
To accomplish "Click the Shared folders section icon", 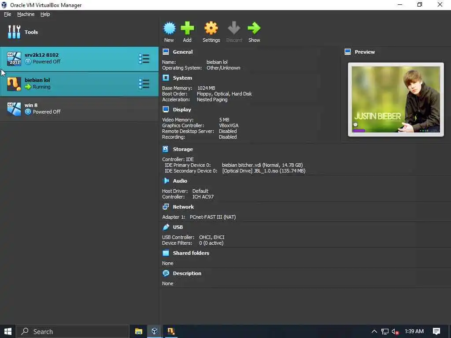I will (166, 253).
